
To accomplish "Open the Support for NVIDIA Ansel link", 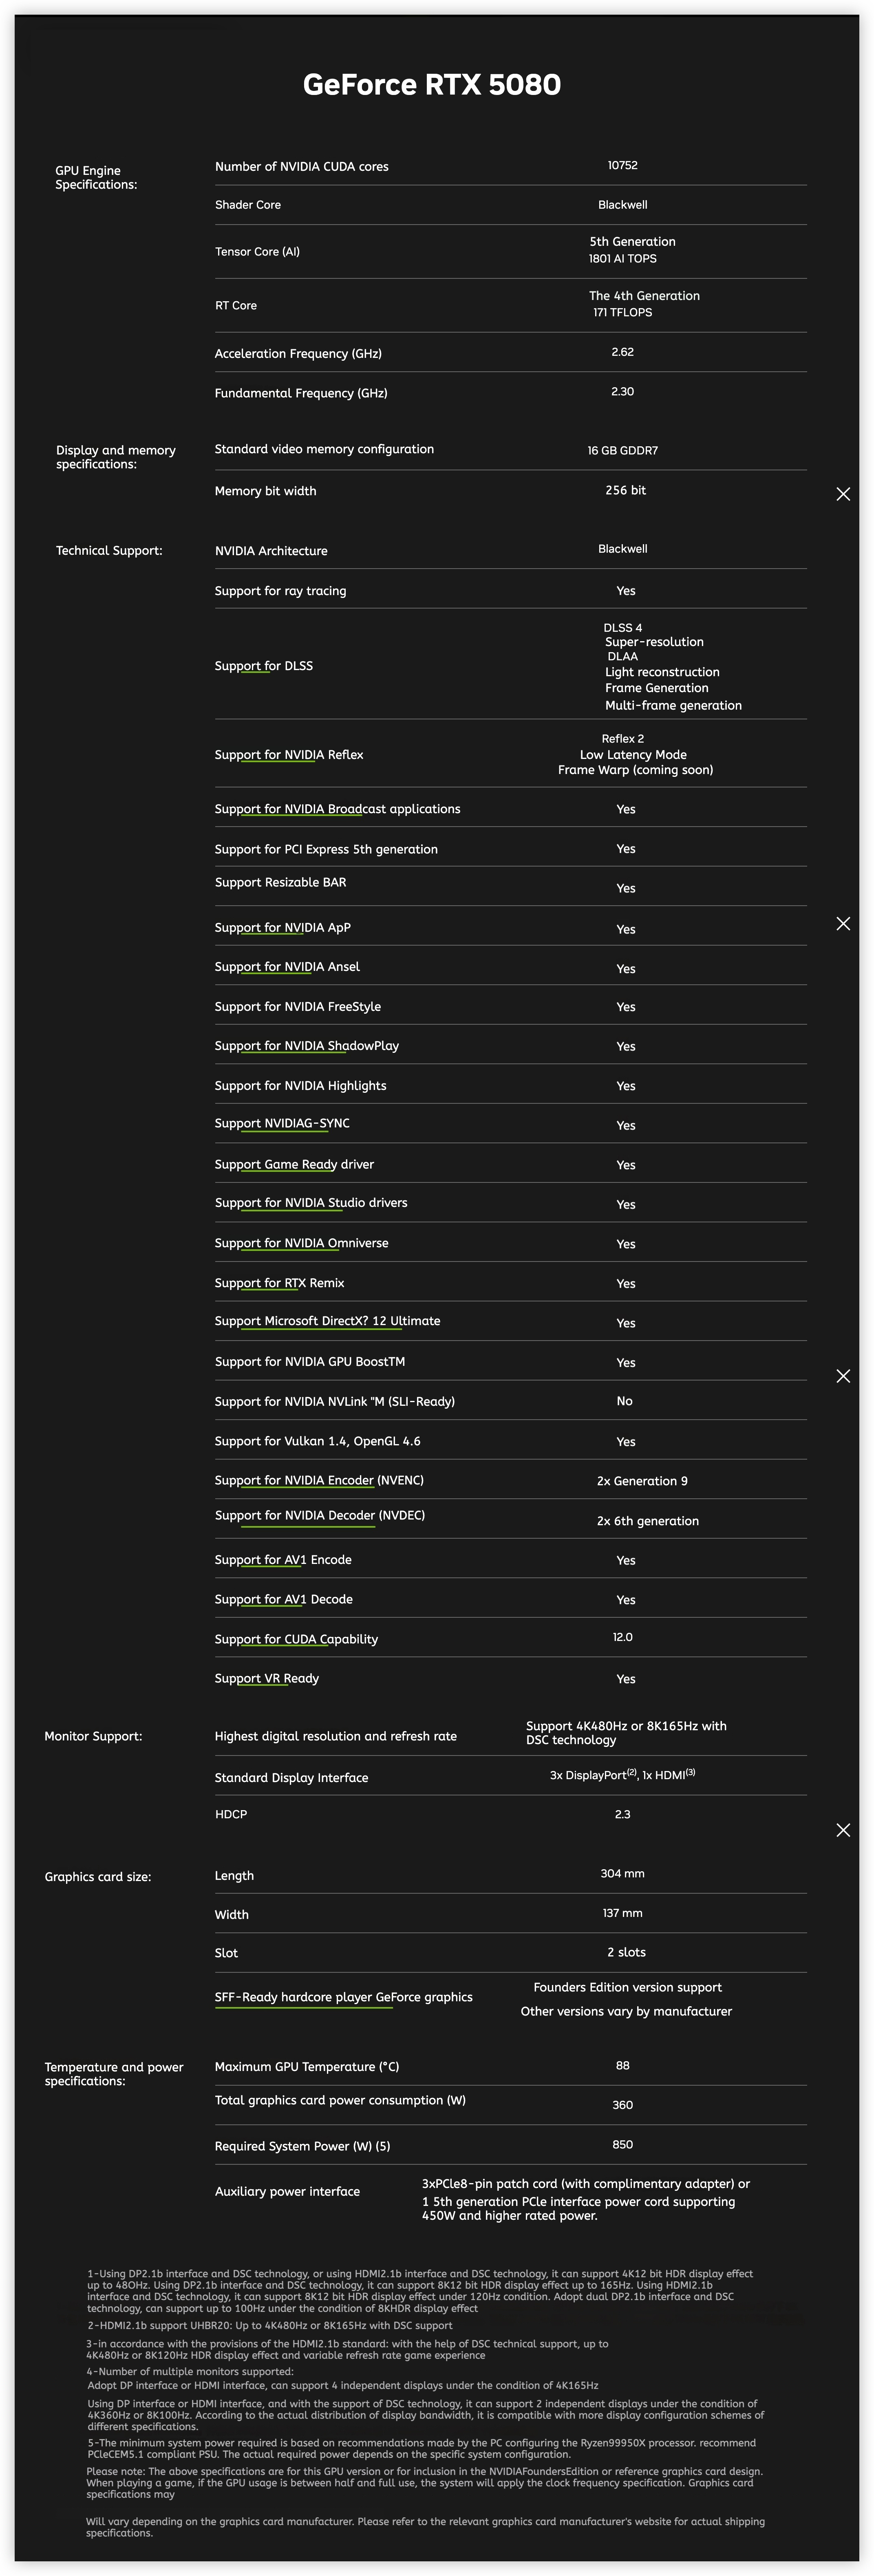I will pos(287,967).
